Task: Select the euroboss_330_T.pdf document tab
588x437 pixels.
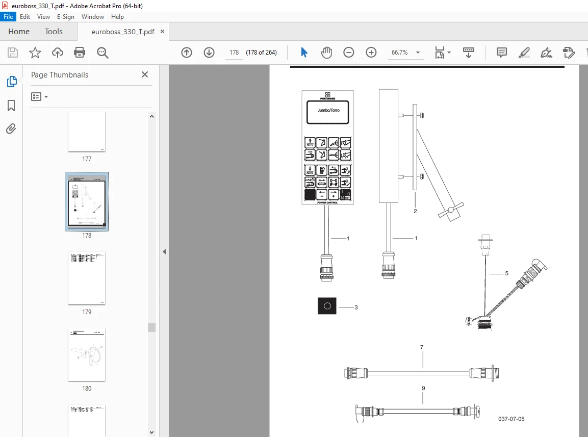Action: coord(123,32)
